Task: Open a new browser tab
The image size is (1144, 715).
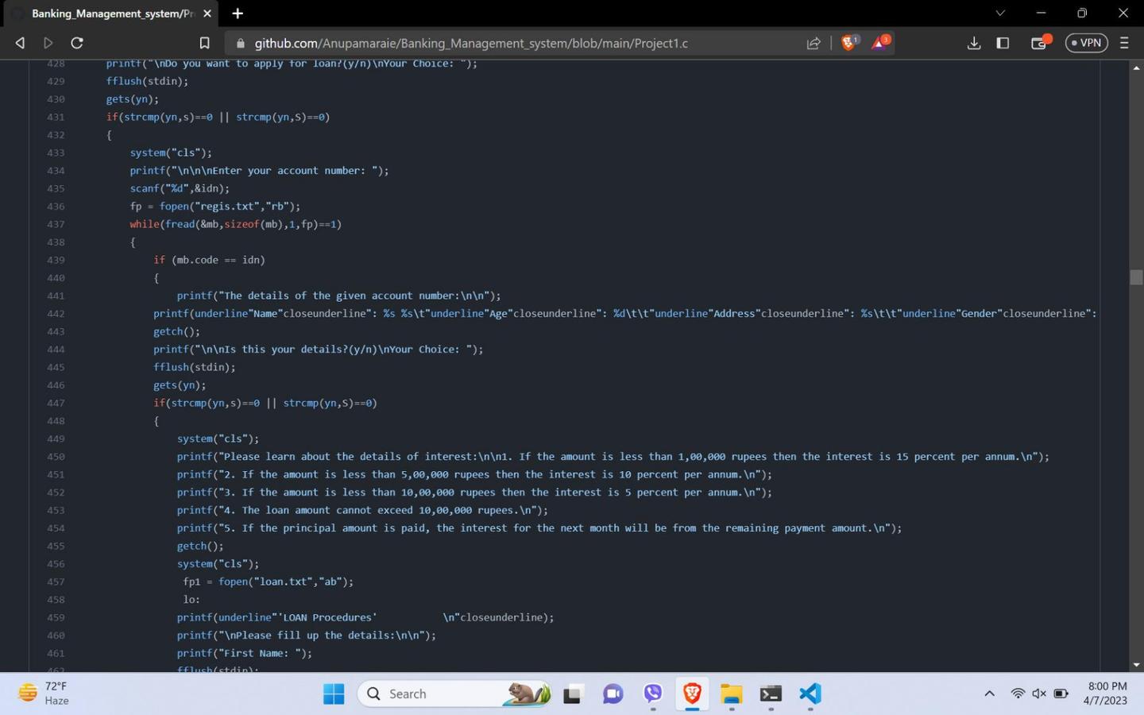Action: [x=238, y=14]
